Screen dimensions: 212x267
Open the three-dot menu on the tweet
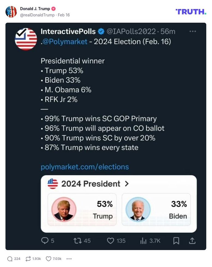pos(193,31)
